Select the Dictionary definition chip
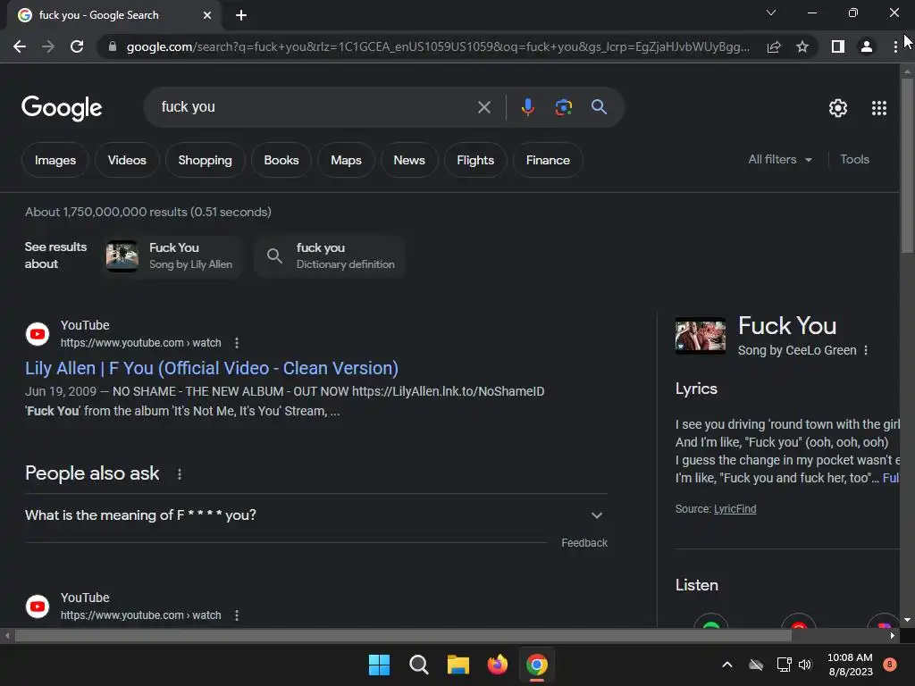This screenshot has width=915, height=686. (329, 256)
